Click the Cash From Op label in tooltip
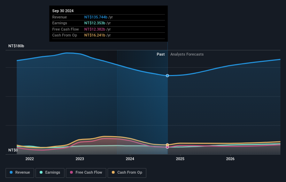Screen dimensions: 286x182 point(64,35)
